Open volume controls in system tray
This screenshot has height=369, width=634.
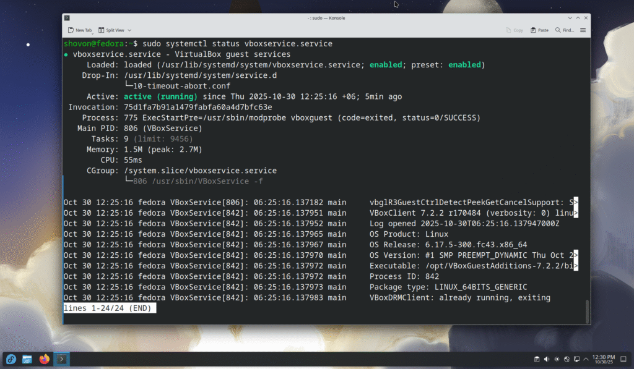pyautogui.click(x=547, y=359)
